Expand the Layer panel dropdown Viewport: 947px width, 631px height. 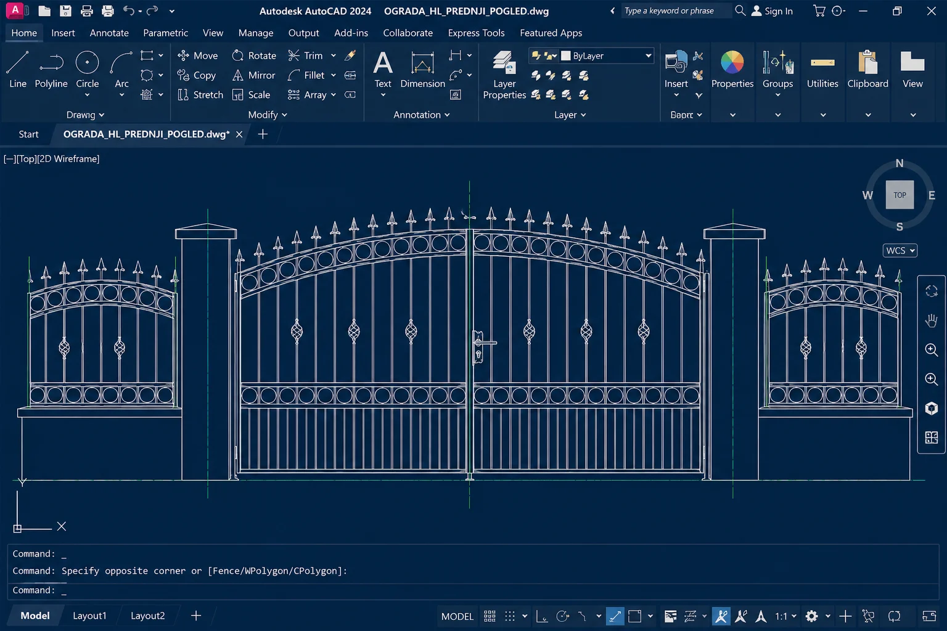coord(570,115)
